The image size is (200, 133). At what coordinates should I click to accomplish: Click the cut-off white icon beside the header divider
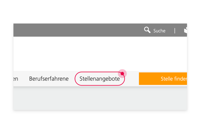(185, 30)
